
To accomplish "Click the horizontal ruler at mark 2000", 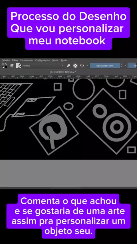I will click(97, 77).
